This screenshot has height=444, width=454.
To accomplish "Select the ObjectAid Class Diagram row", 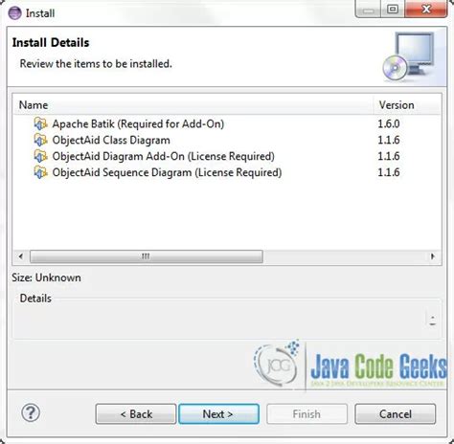I will click(x=227, y=140).
